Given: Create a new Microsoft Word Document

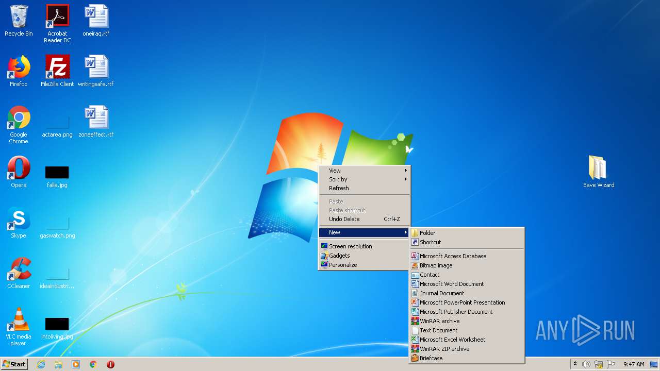Looking at the screenshot, I should pos(467,284).
